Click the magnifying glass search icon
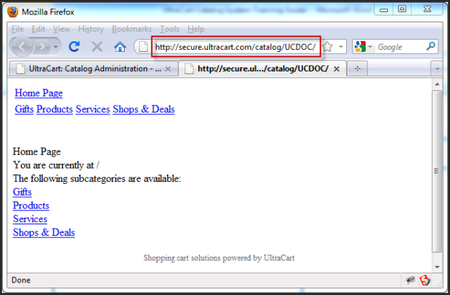 (x=431, y=46)
